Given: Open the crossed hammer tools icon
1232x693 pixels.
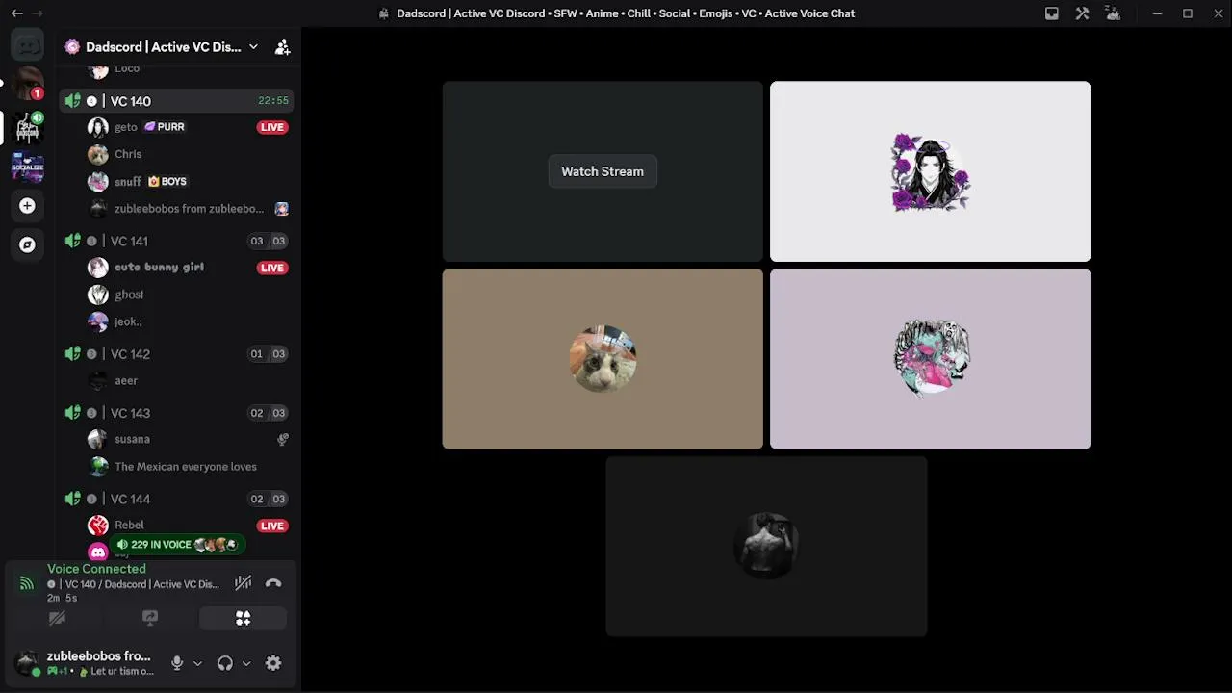Looking at the screenshot, I should [1083, 13].
